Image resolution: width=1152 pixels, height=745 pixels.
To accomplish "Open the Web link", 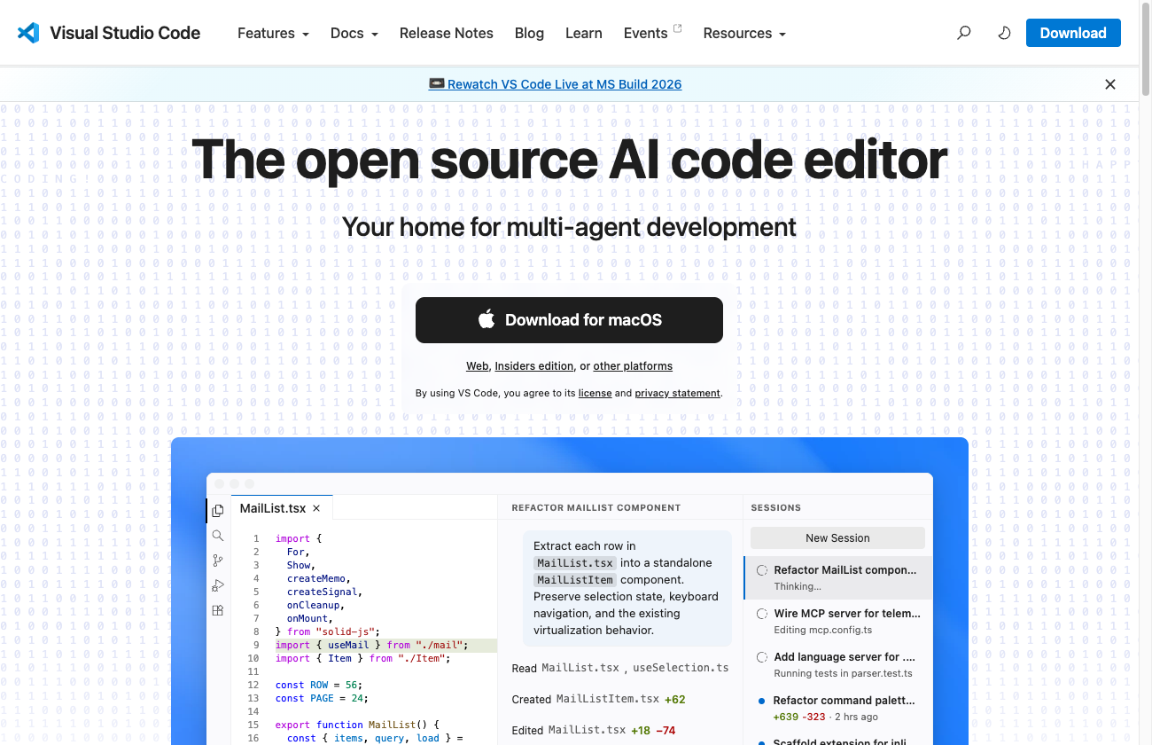I will click(x=478, y=365).
